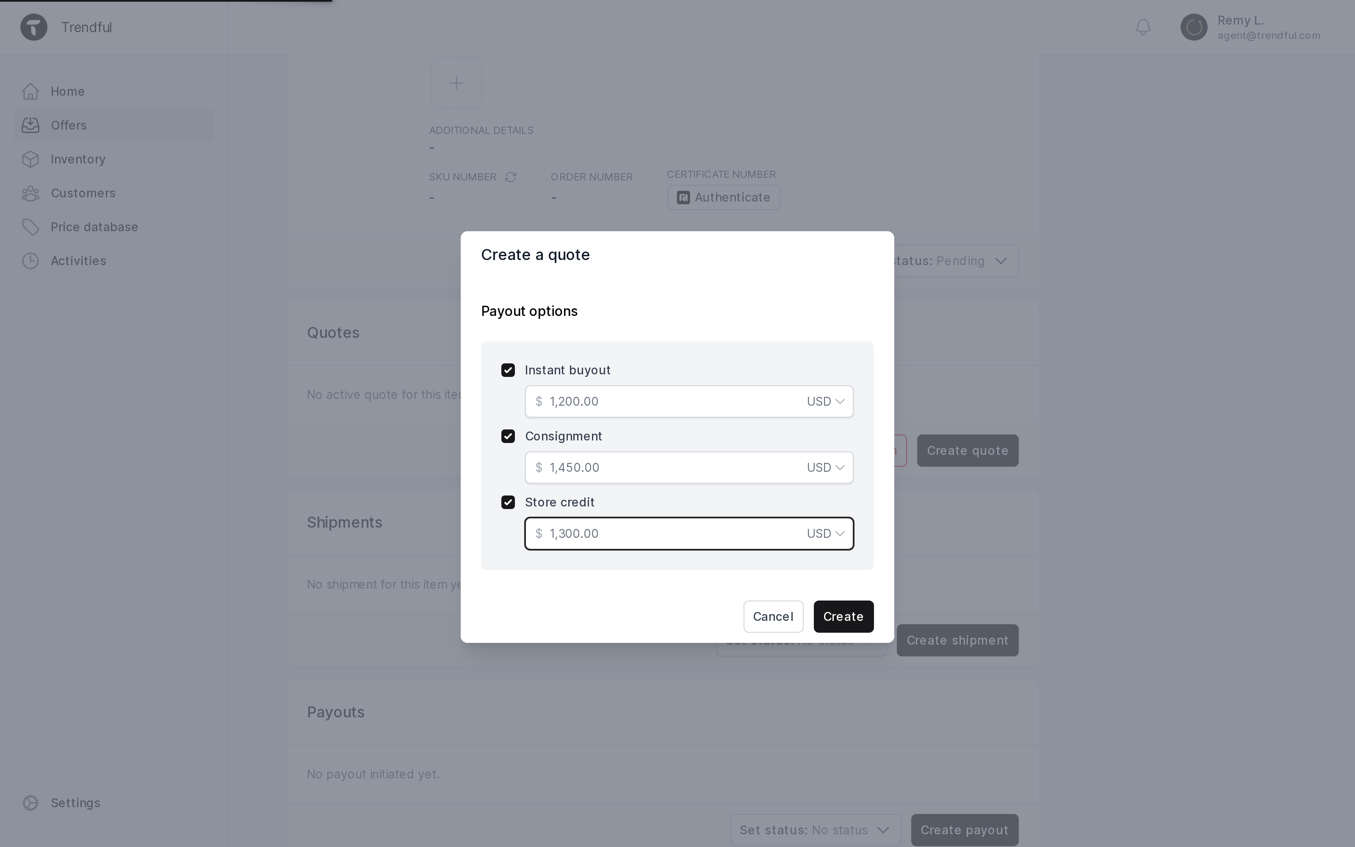Click the Create button in dialog
Viewport: 1355px width, 847px height.
pyautogui.click(x=843, y=617)
